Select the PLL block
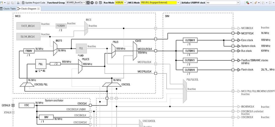The height and width of the screenshot is (127, 275). point(41,64)
